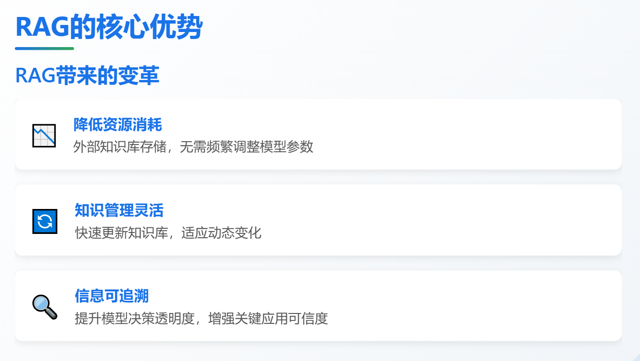Click the downward trend chart icon

point(44,136)
